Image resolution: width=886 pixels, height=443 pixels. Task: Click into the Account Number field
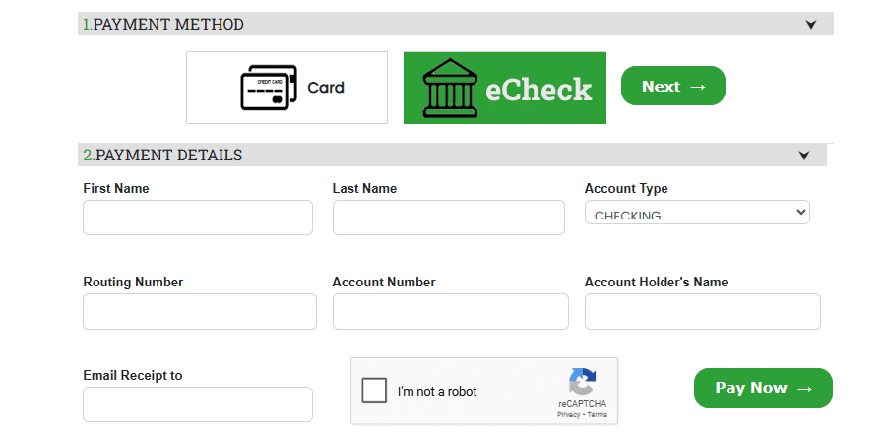pos(450,311)
